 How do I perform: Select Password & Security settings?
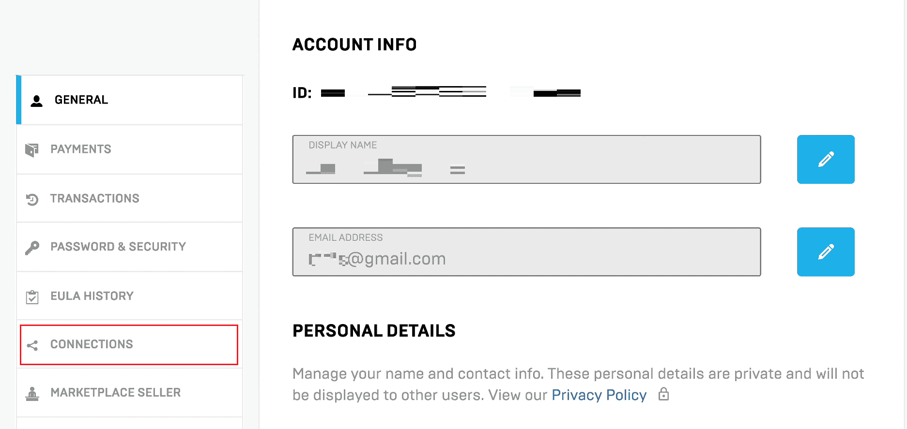118,247
